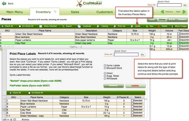Open the Browse mode menu in status bar

pyautogui.click(x=26, y=120)
